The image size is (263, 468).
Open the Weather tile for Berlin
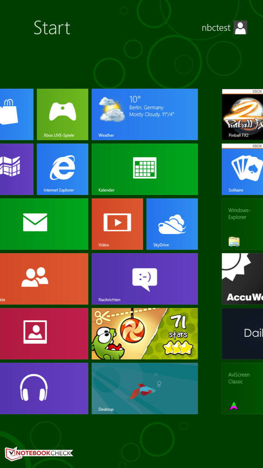click(145, 114)
